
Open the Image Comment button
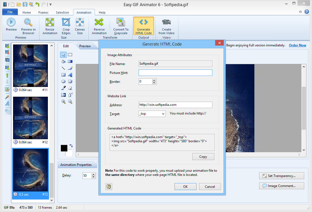point(282,186)
